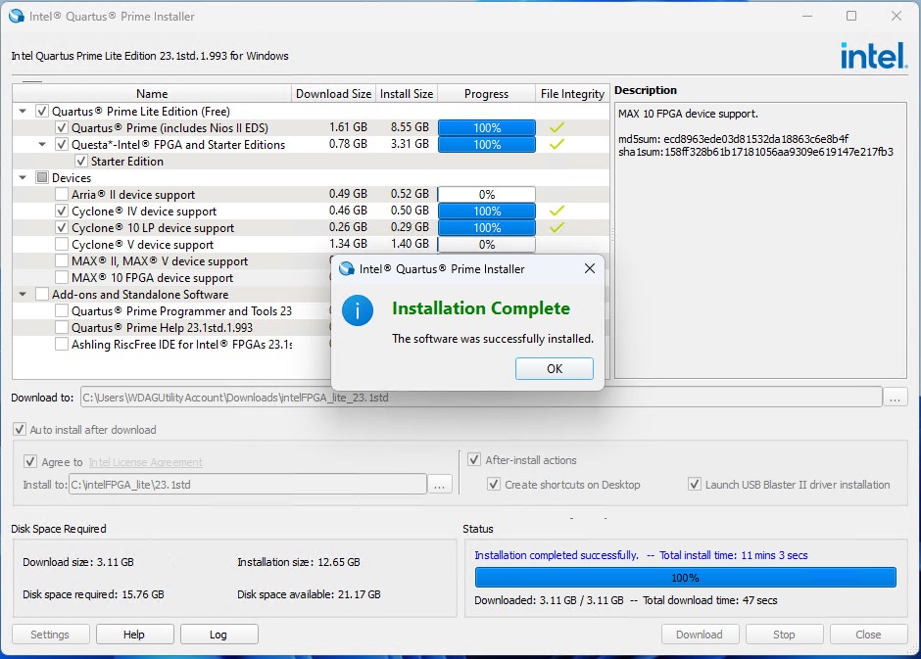Click the Name column header

pyautogui.click(x=152, y=94)
